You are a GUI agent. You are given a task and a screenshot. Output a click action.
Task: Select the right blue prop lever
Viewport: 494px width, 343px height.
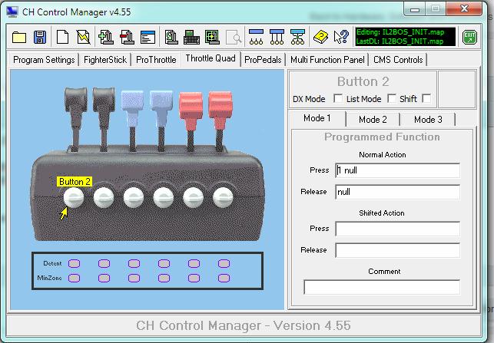click(161, 120)
